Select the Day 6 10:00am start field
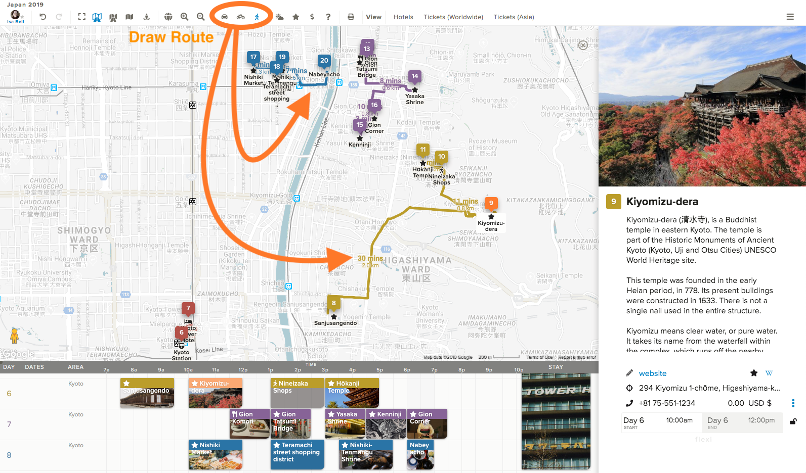 coord(661,422)
